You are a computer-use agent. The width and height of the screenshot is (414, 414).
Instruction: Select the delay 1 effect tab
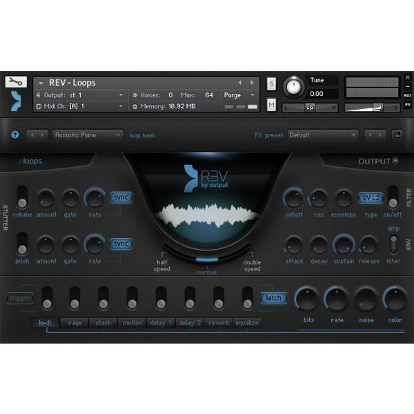coord(161,323)
